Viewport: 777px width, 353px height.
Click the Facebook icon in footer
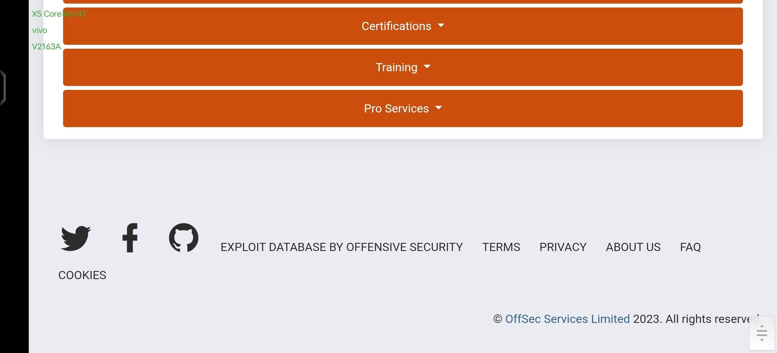[x=130, y=238]
